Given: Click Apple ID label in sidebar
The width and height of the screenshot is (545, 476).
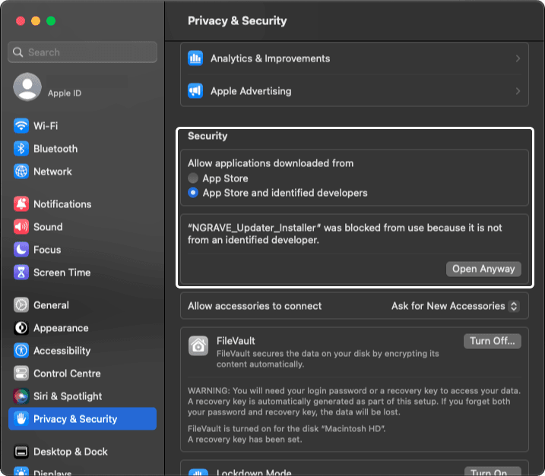Looking at the screenshot, I should pos(65,93).
